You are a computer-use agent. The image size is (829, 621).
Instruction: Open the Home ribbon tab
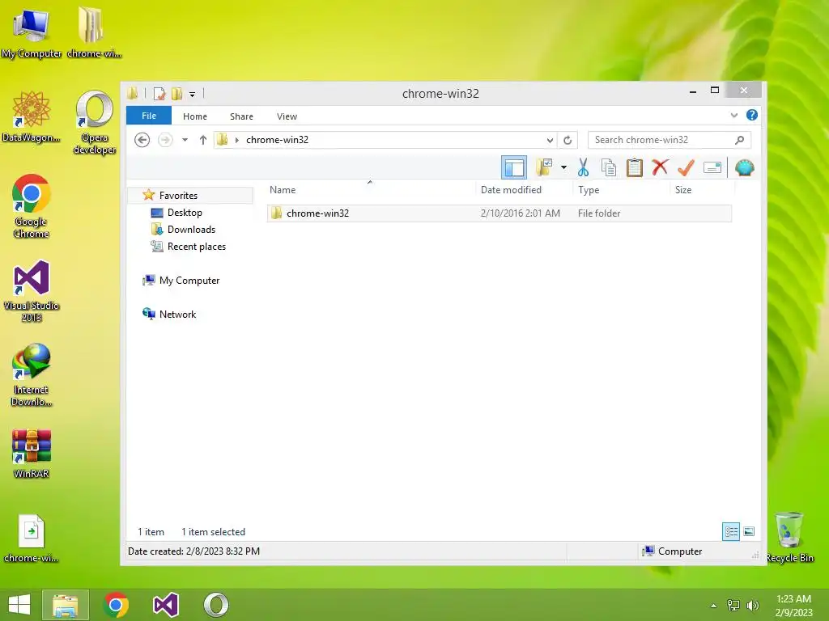coord(195,116)
